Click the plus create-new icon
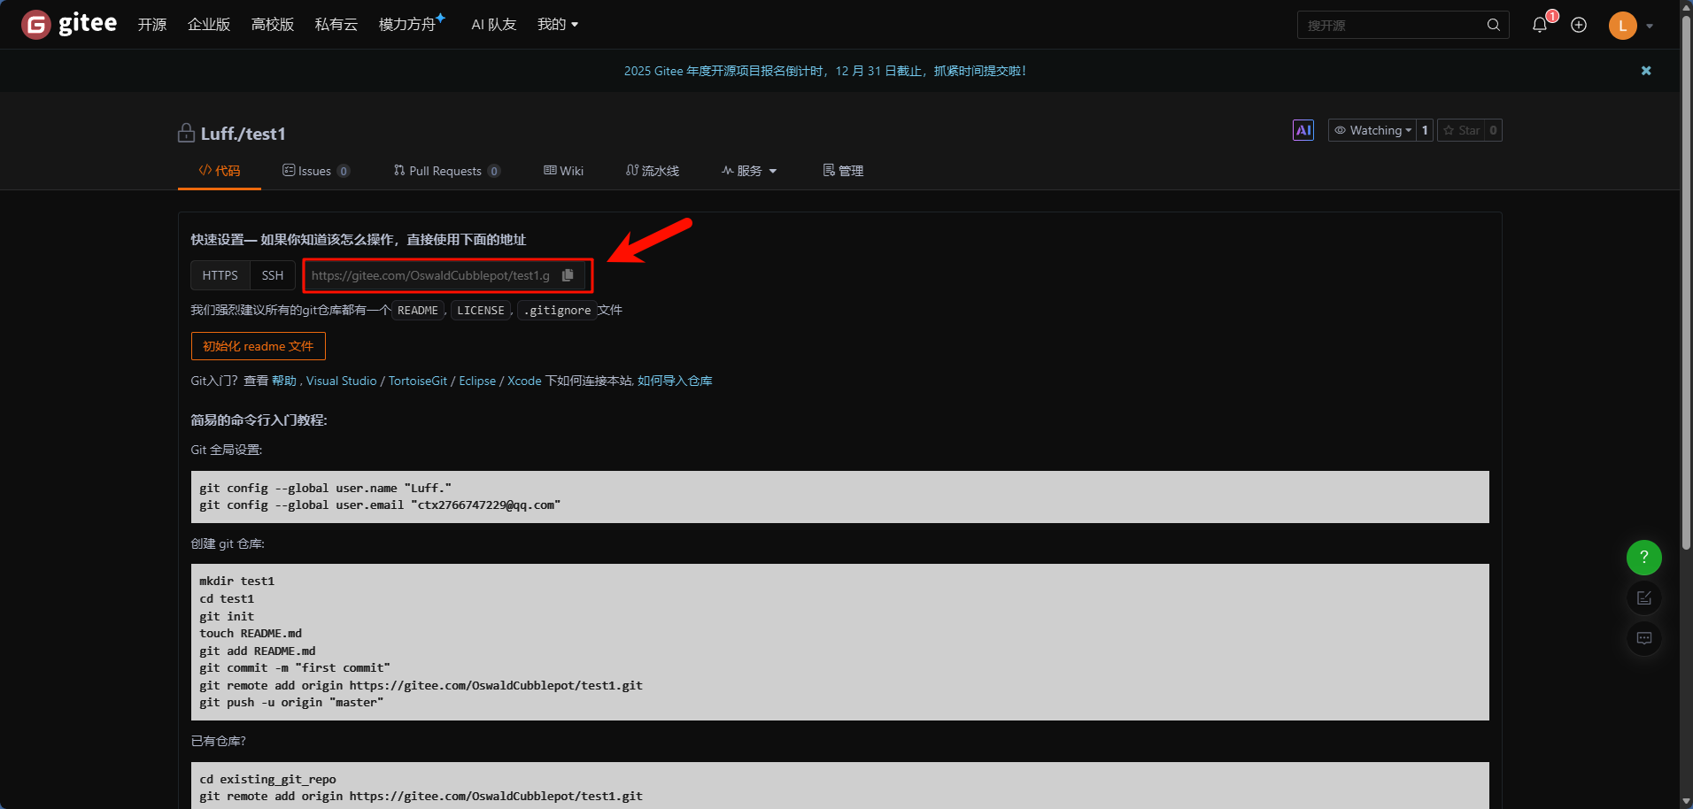Viewport: 1693px width, 809px height. (1579, 25)
